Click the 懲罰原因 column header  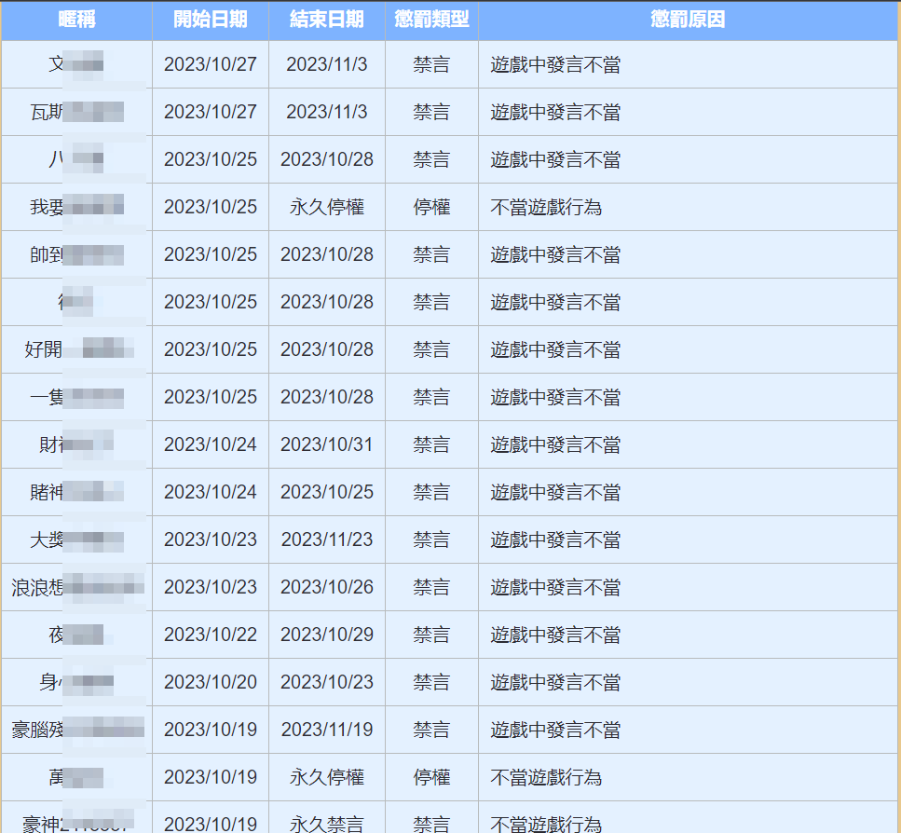[x=688, y=20]
